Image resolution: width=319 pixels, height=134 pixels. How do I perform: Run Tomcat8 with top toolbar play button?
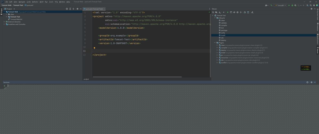pos(289,5)
